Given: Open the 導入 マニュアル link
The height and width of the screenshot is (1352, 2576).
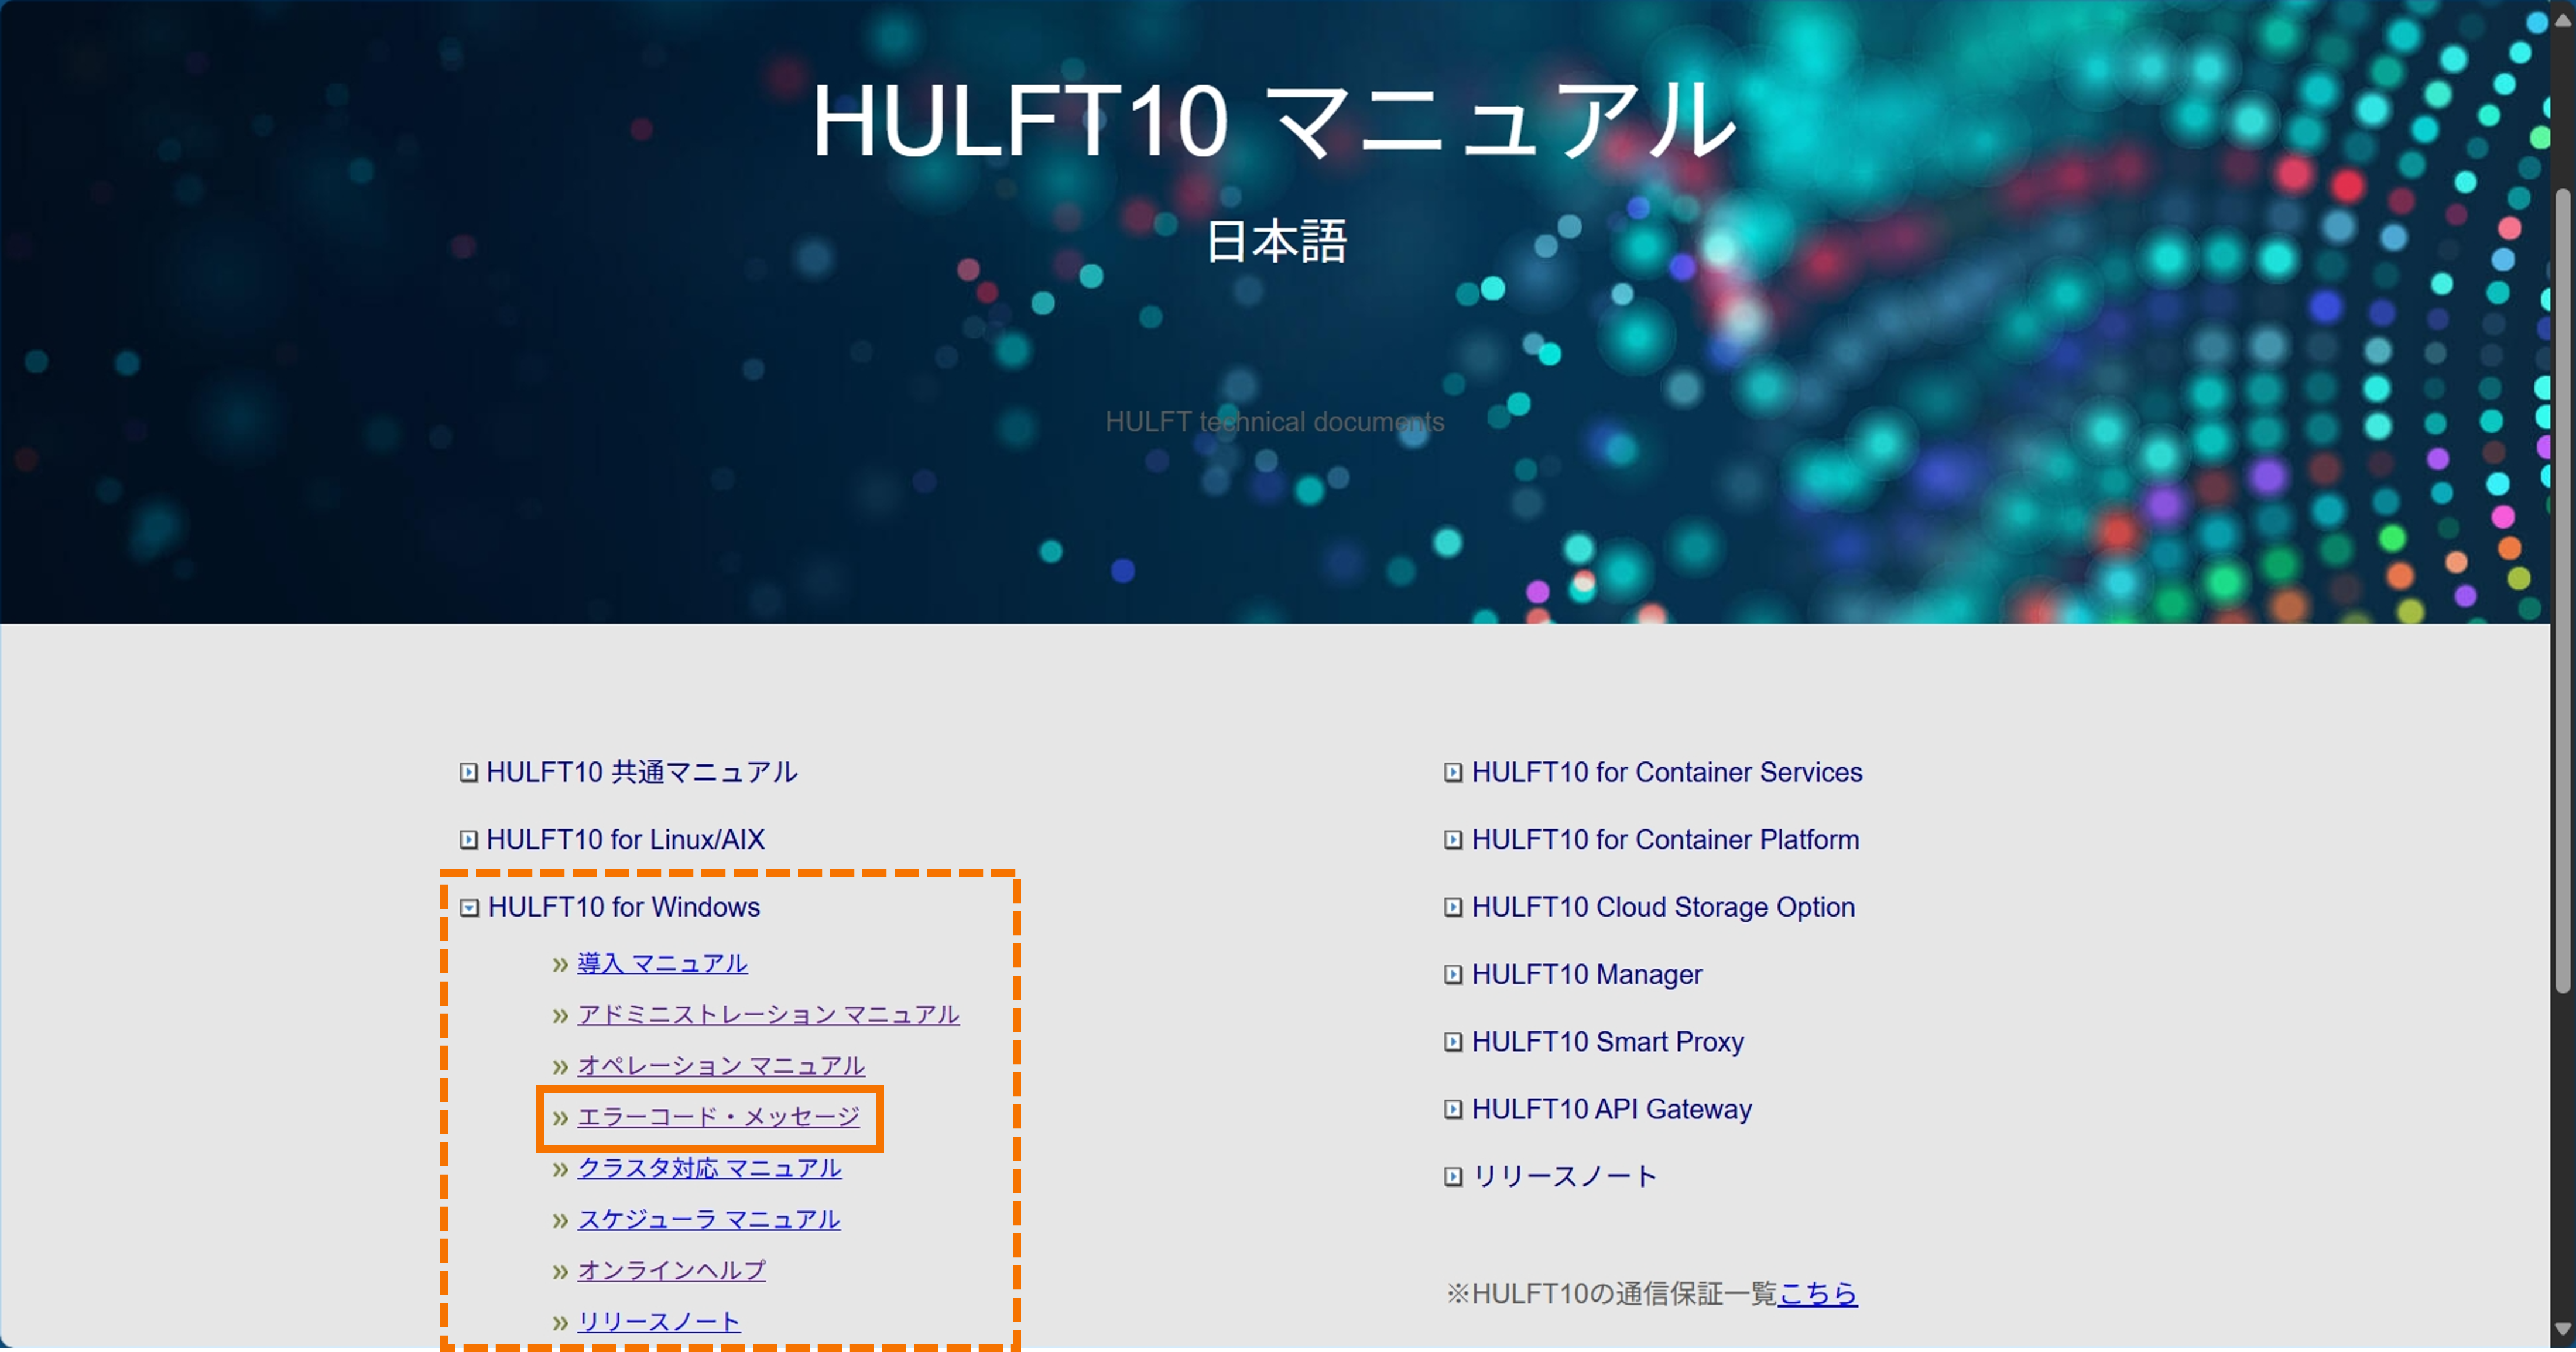Looking at the screenshot, I should pos(662,963).
